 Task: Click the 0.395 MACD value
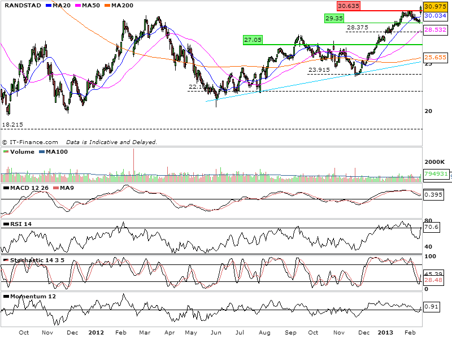[433, 194]
